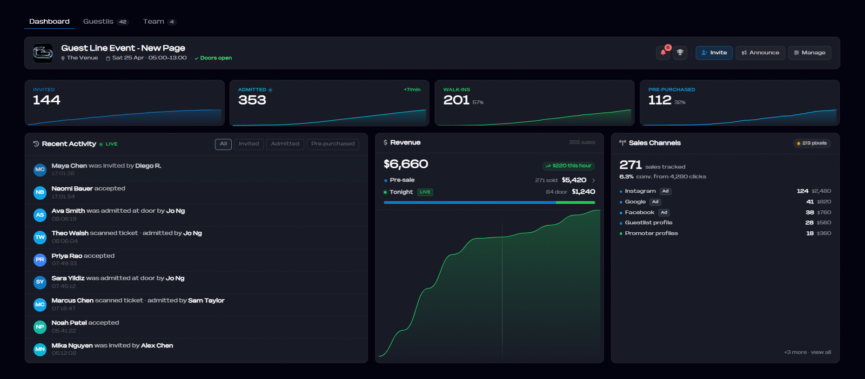Click the Sales Channels signal icon
Image resolution: width=865 pixels, height=379 pixels.
click(623, 143)
